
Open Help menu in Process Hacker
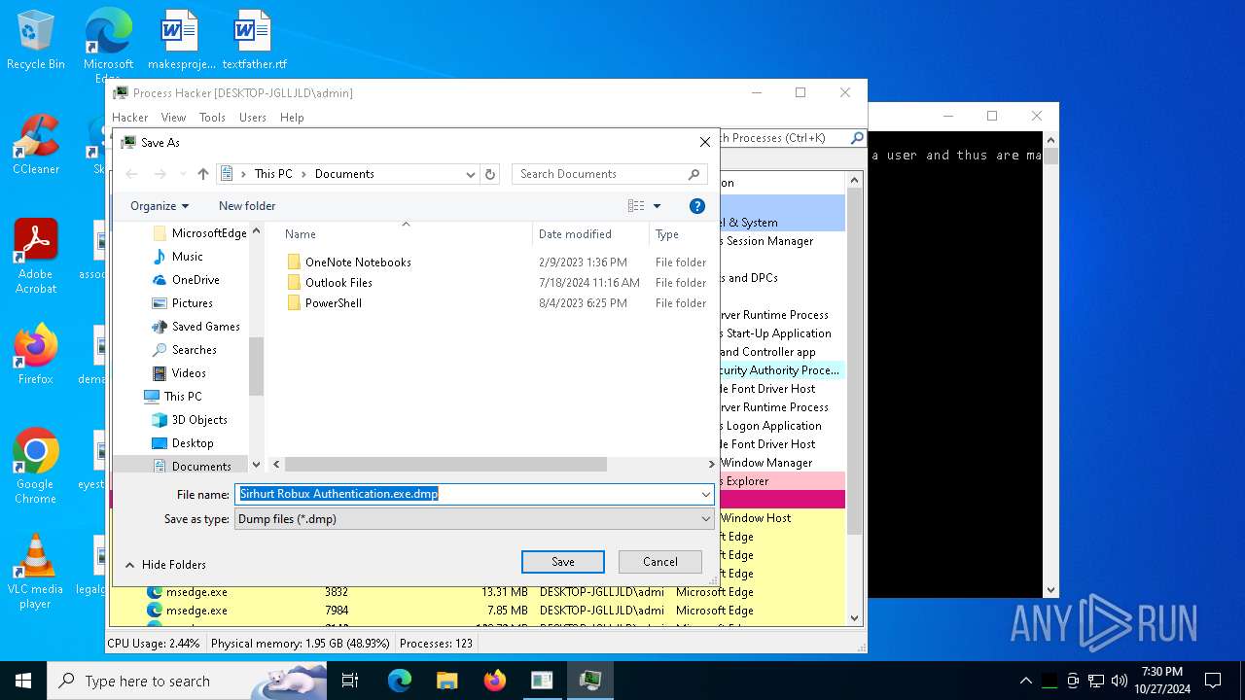point(292,118)
